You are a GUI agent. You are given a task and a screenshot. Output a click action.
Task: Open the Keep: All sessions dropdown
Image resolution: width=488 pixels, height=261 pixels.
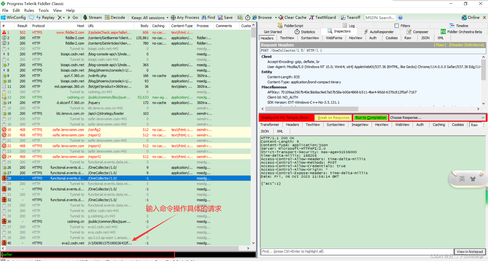pos(150,18)
